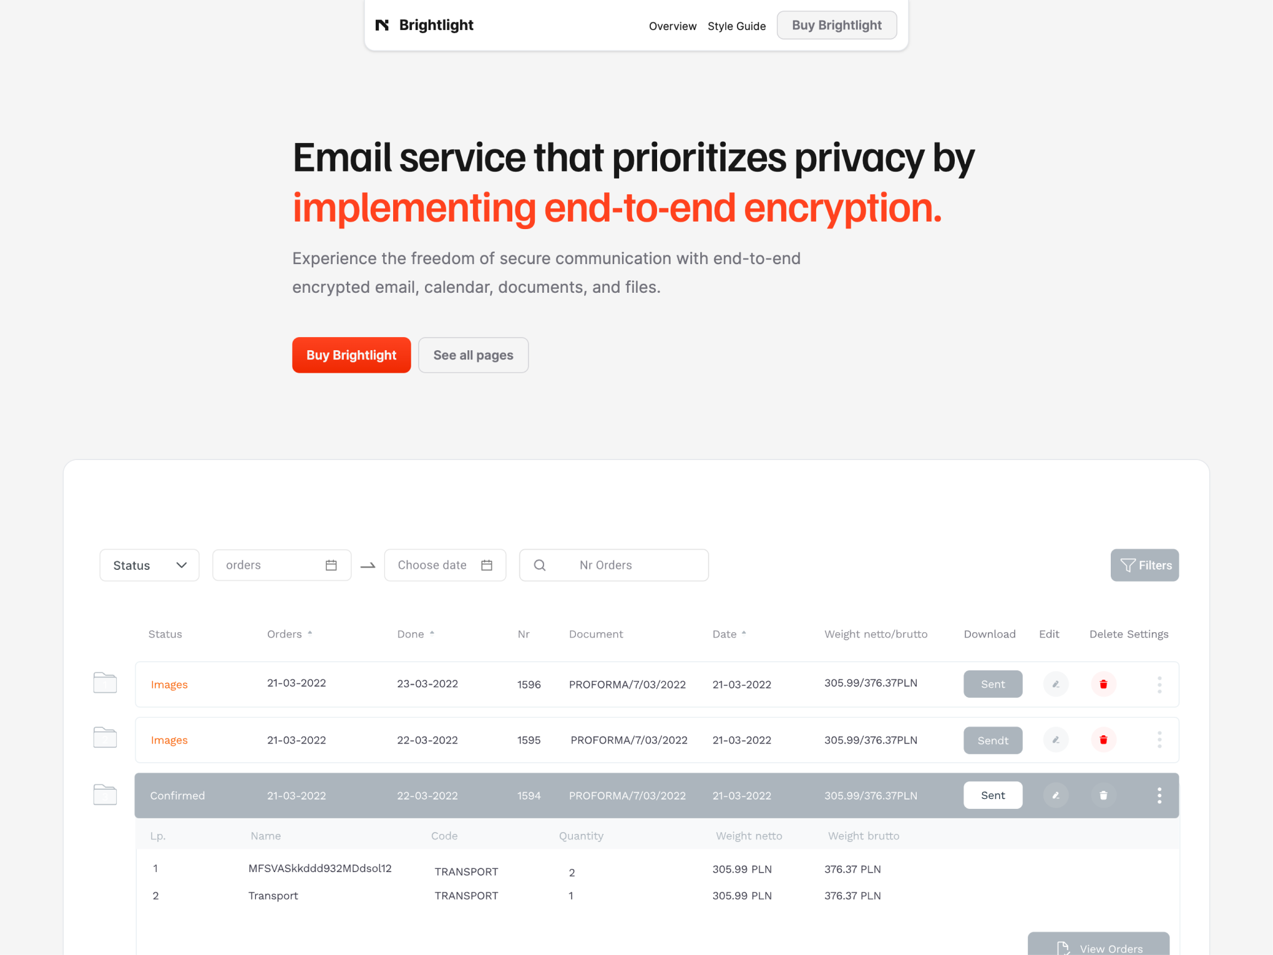The image size is (1273, 955).
Task: Click the calendar icon next to orders field
Action: 332,564
